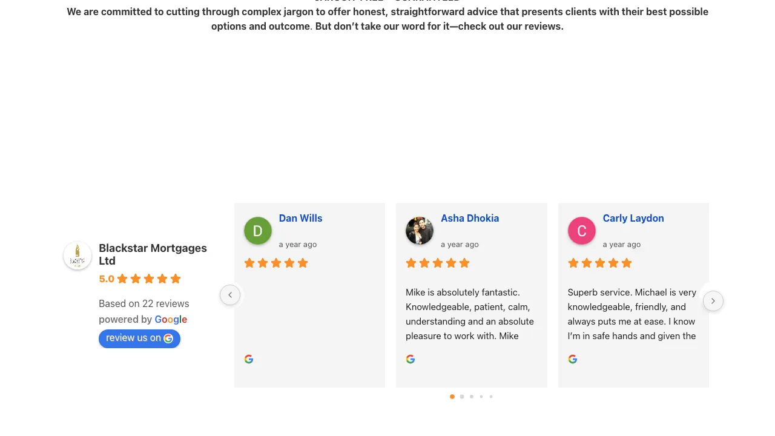The height and width of the screenshot is (436, 775).
Task: Click the Blackstar Mortgages Ltd business name
Action: (x=153, y=254)
